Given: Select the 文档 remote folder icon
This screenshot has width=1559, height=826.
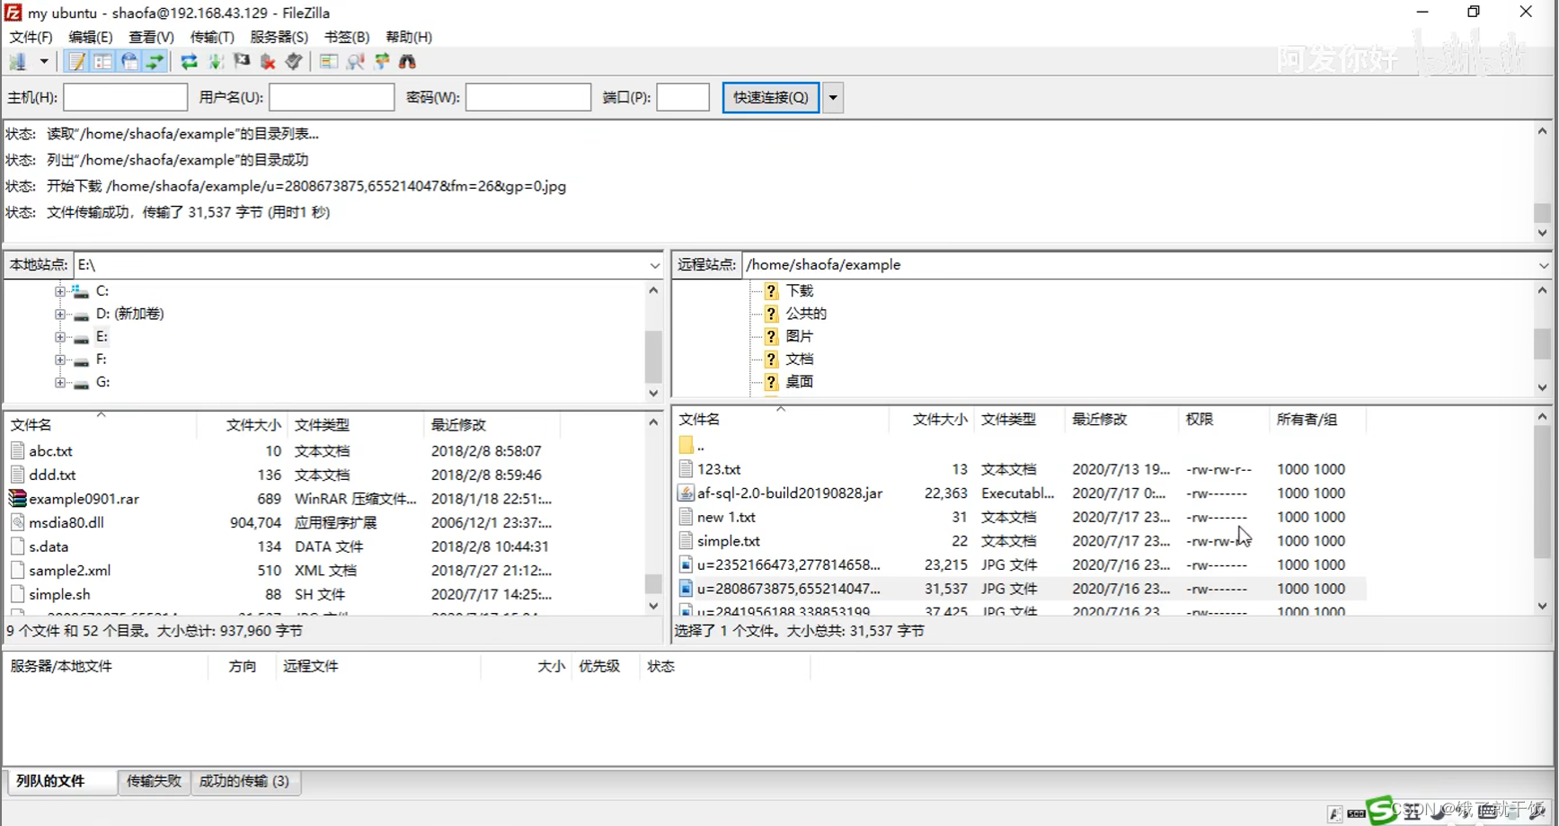Looking at the screenshot, I should coord(771,360).
